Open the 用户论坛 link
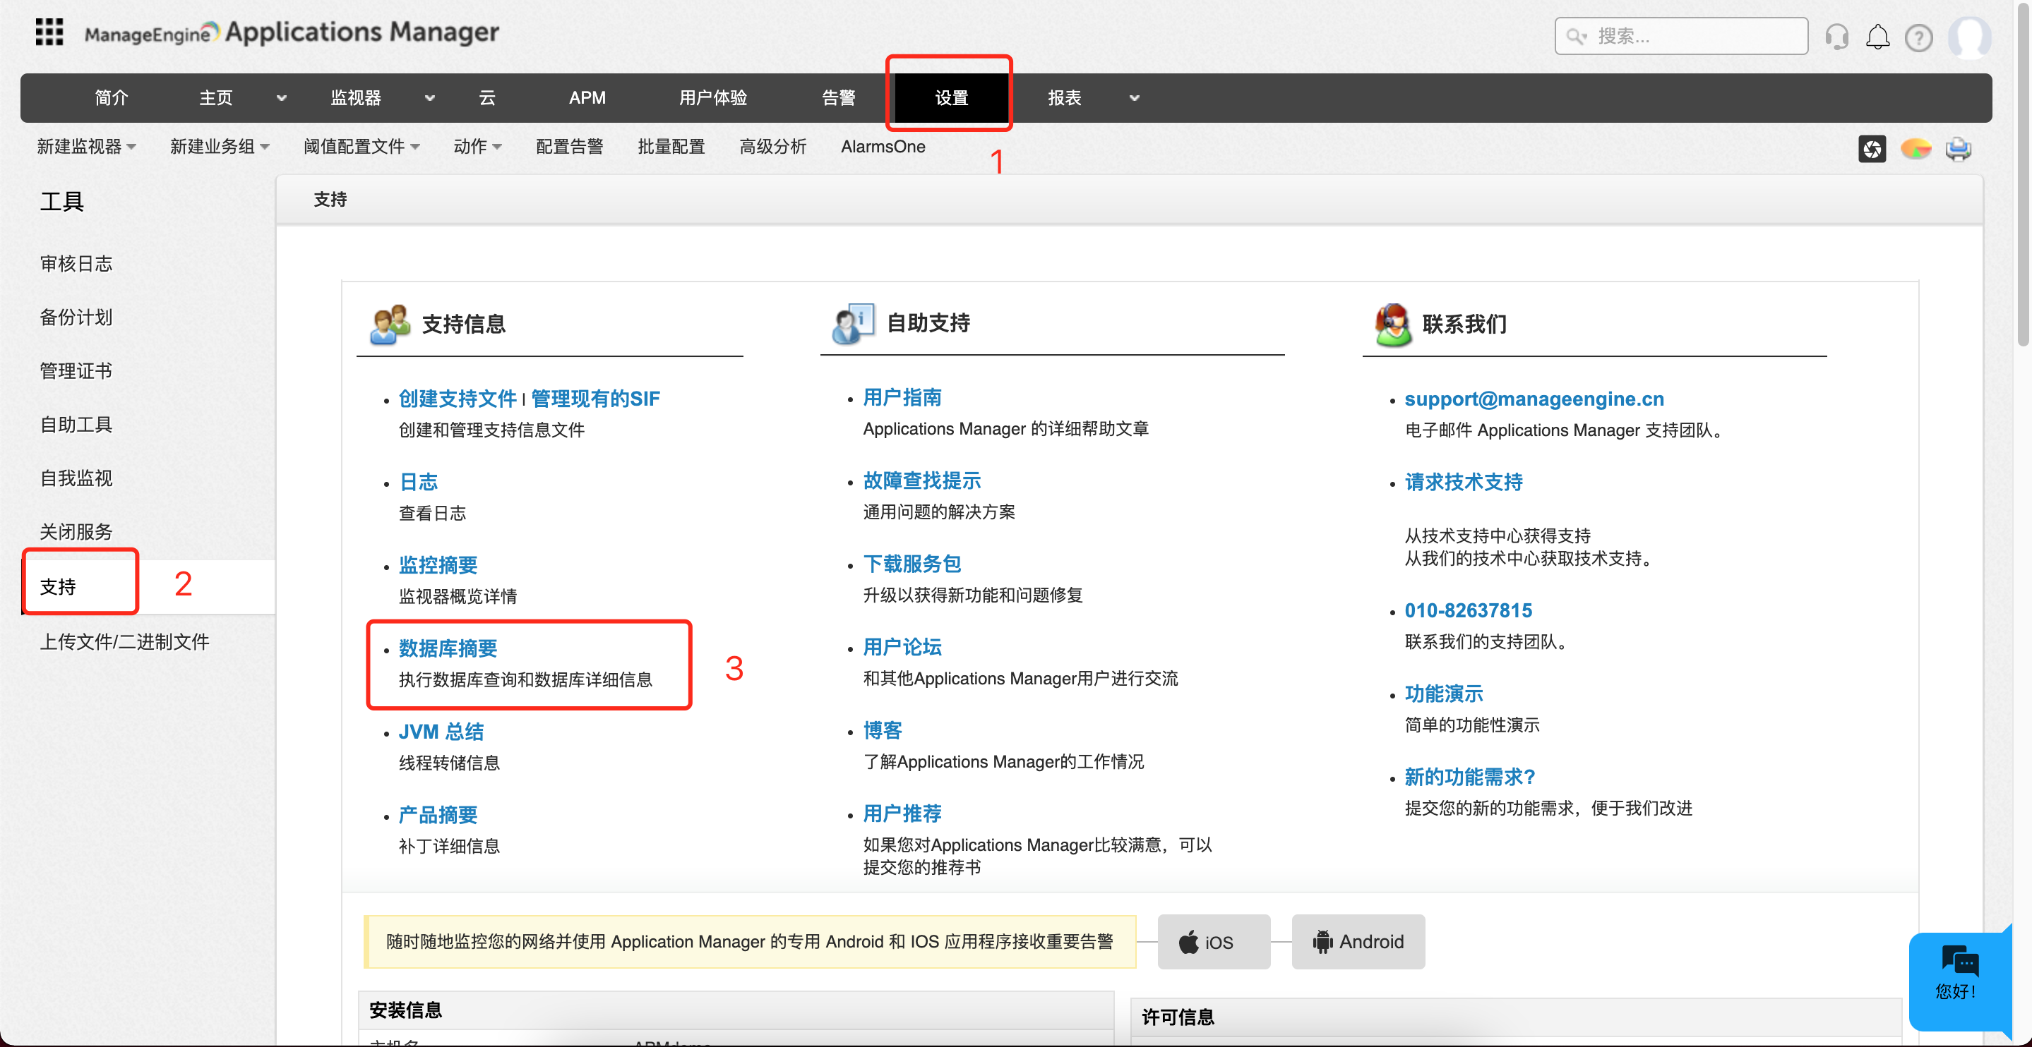 (x=902, y=646)
